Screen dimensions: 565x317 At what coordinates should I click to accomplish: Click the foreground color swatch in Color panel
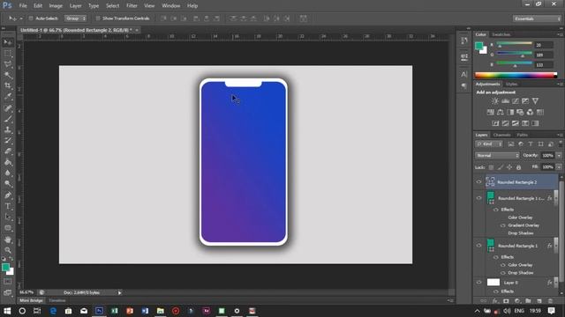point(478,46)
